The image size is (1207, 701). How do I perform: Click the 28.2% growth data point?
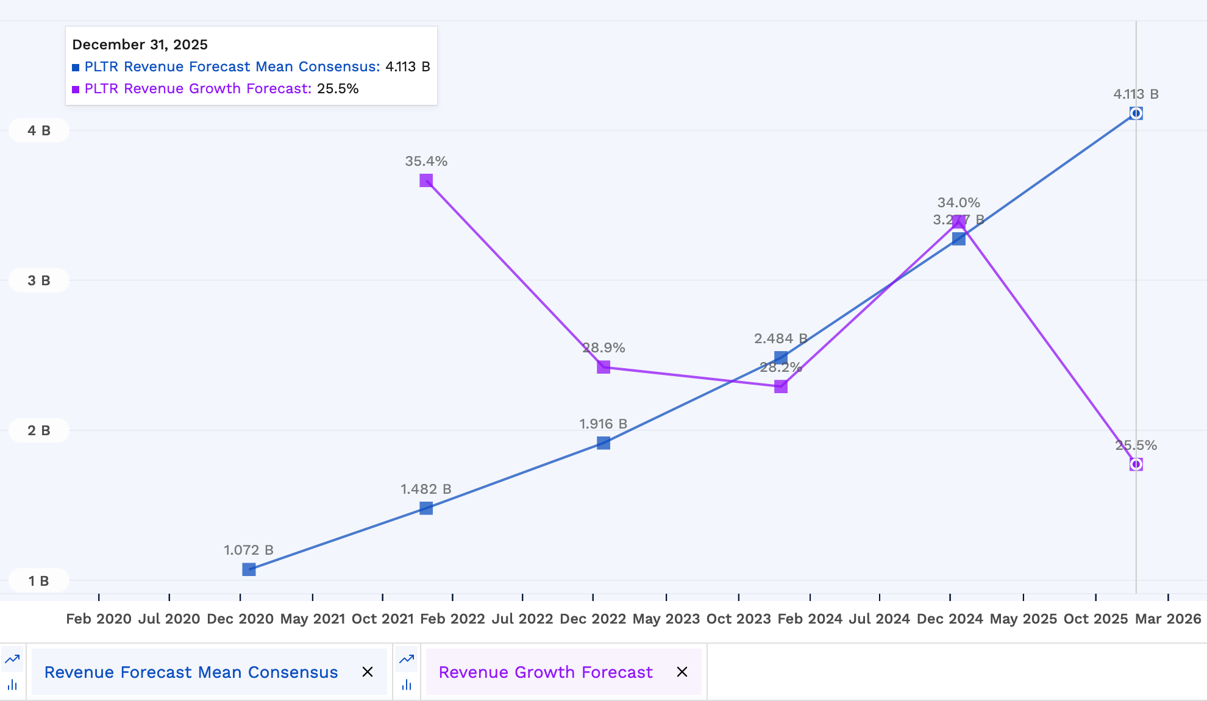pyautogui.click(x=781, y=386)
